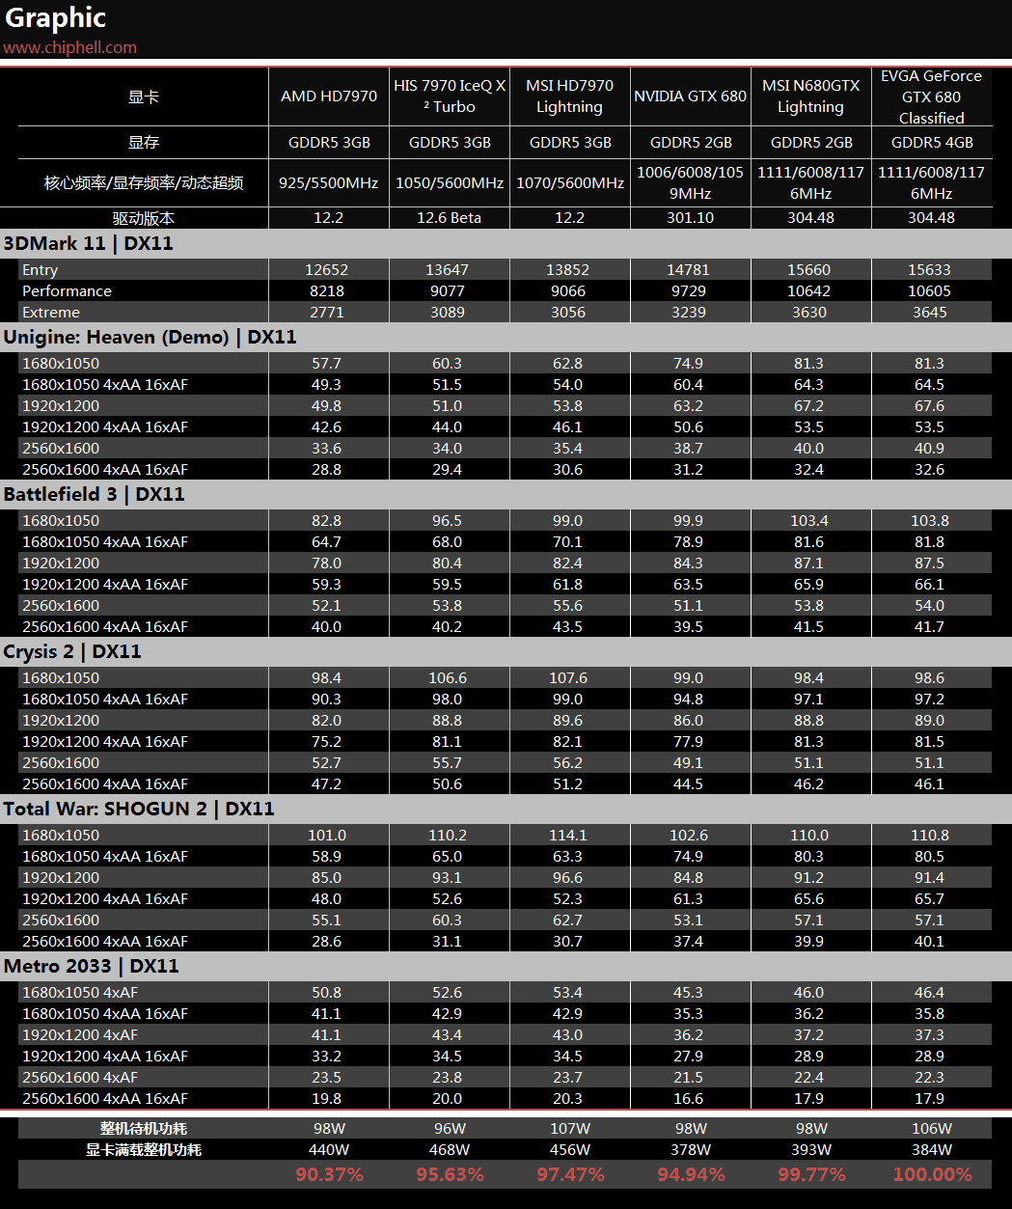Click the Extreme row label

click(51, 313)
